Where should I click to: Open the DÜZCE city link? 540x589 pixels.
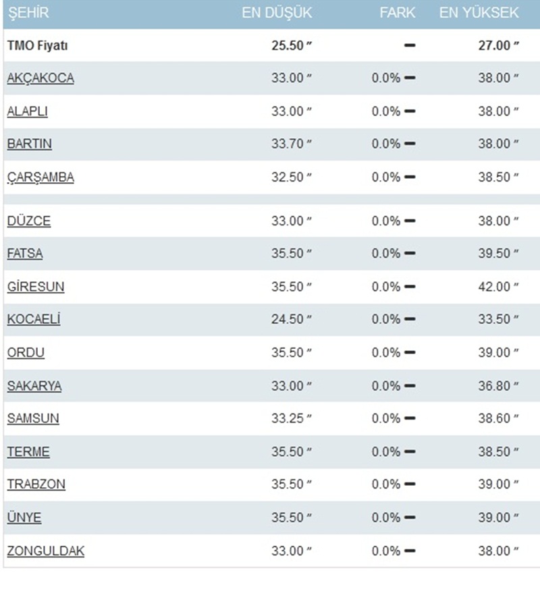coord(29,221)
